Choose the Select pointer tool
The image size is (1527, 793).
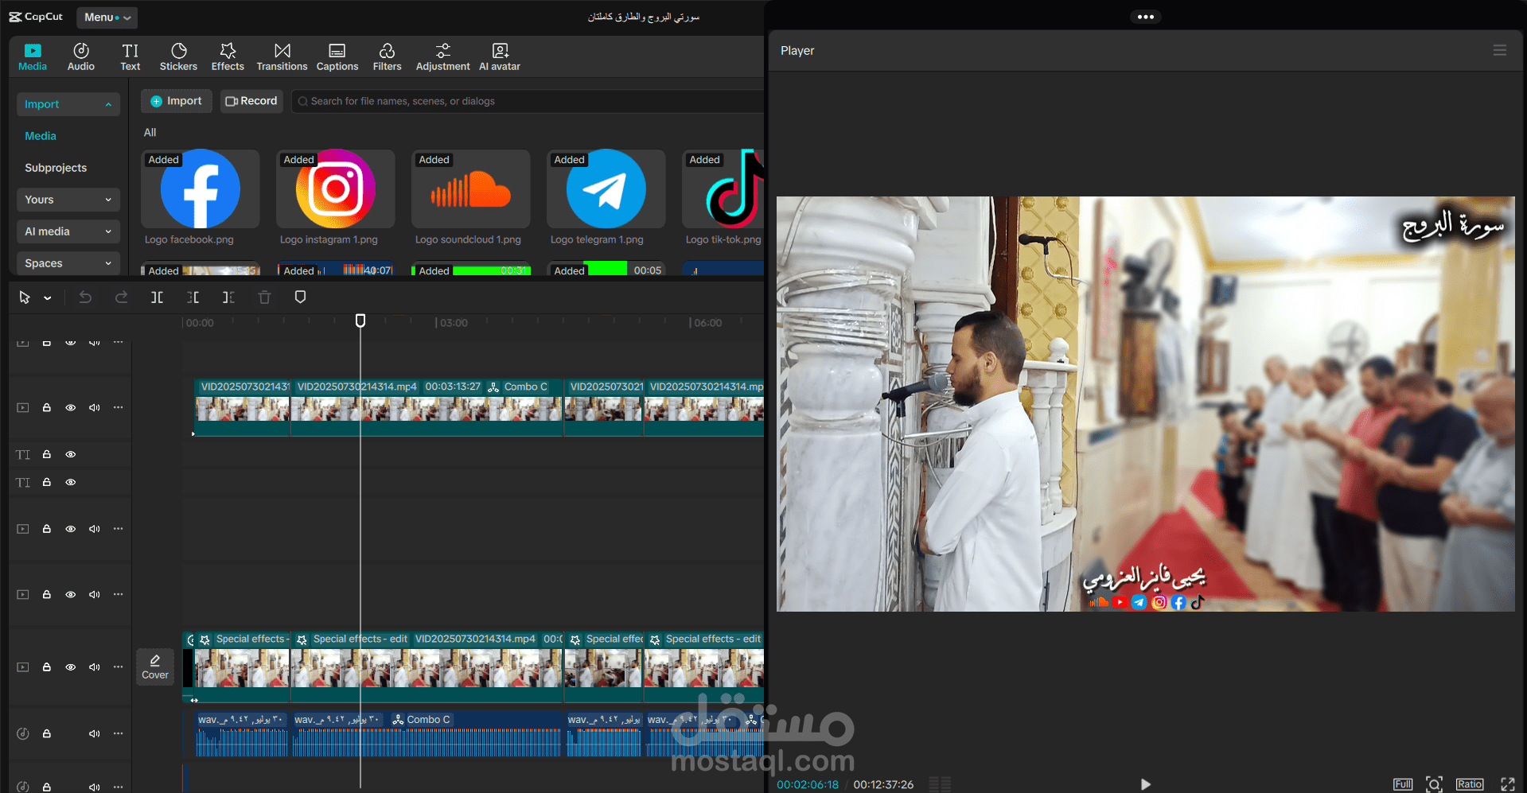pos(25,297)
